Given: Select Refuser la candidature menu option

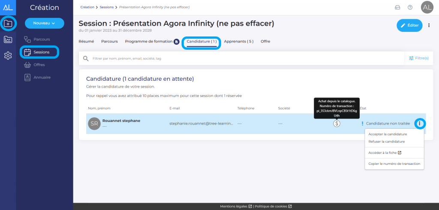Looking at the screenshot, I should pyautogui.click(x=387, y=141).
